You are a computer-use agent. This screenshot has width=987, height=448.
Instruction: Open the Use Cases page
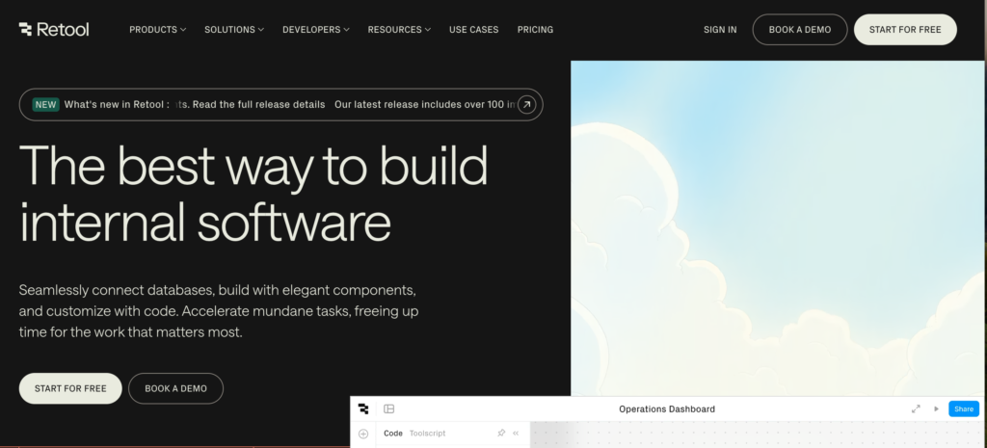(473, 30)
